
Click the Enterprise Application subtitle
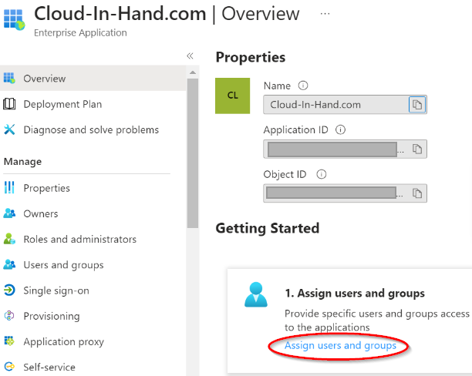pyautogui.click(x=80, y=32)
